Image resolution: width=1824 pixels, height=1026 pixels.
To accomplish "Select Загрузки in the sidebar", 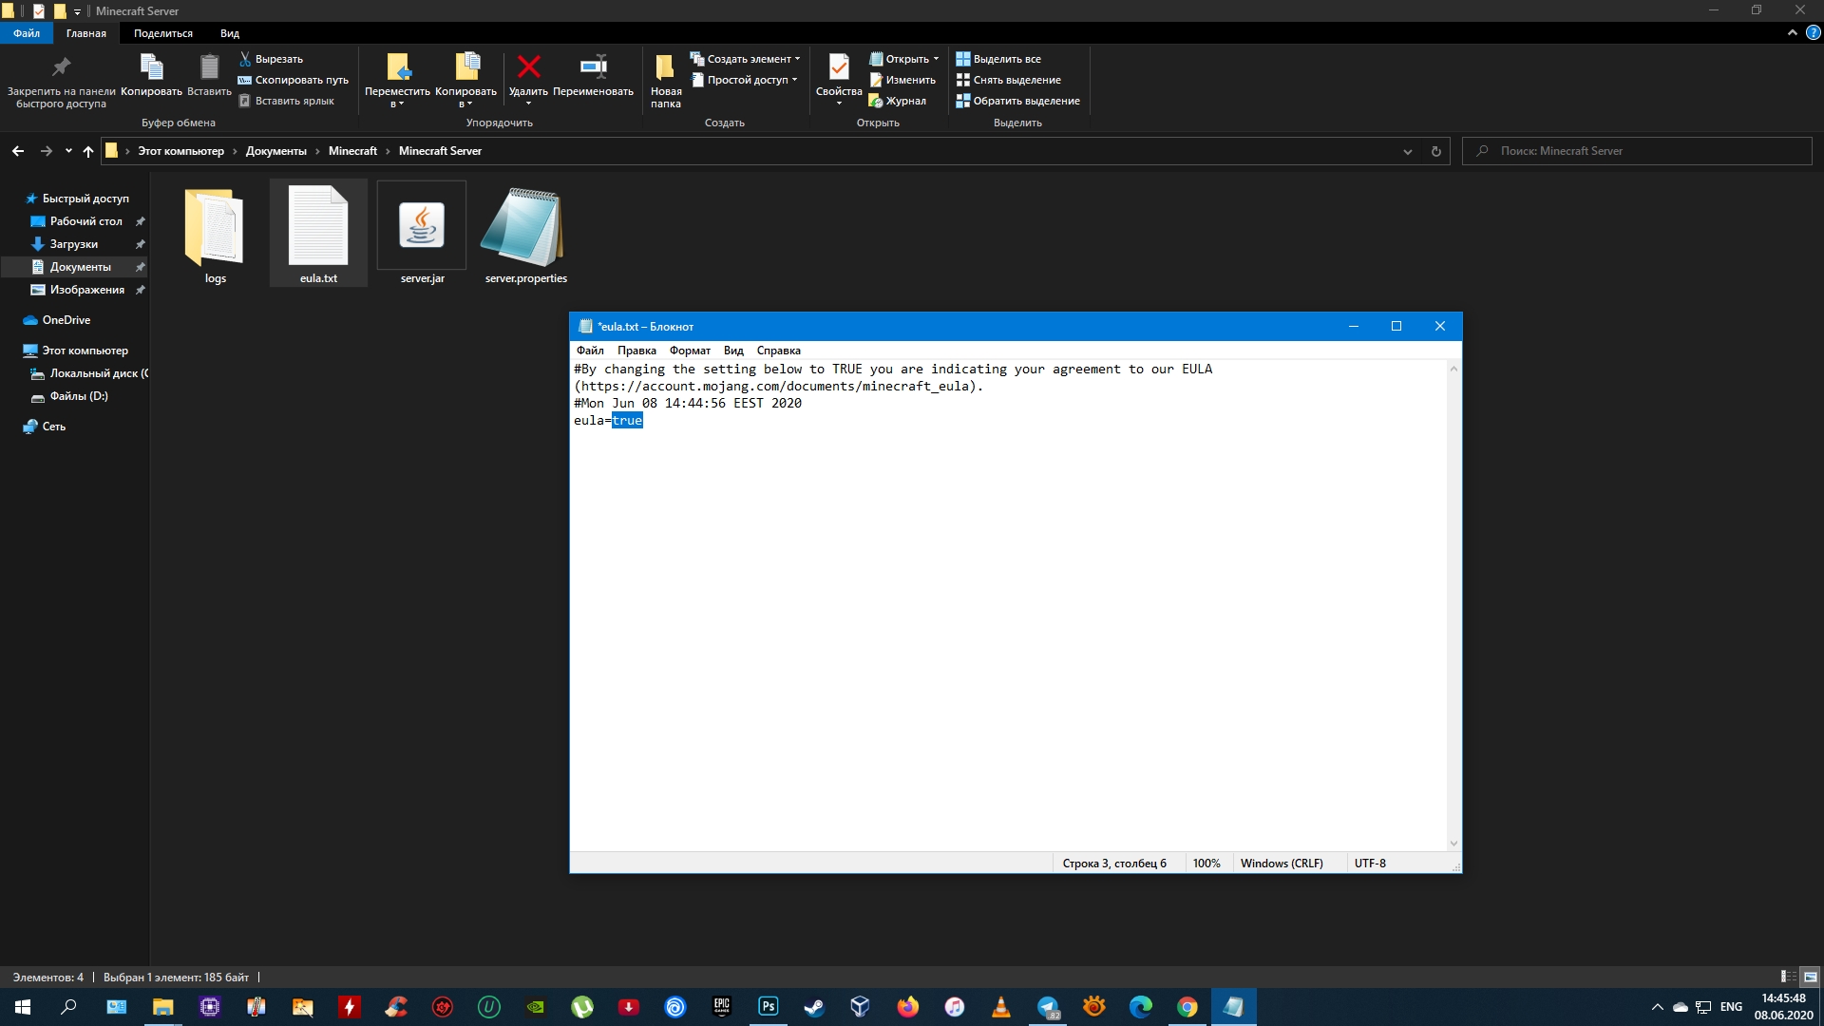I will [x=73, y=244].
